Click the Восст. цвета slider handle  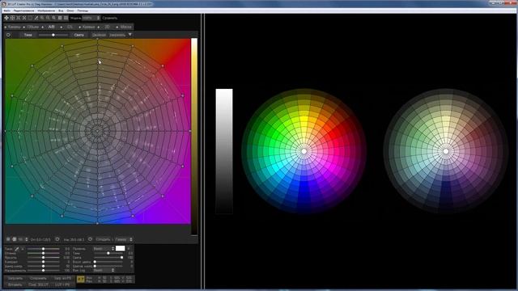(x=95, y=262)
